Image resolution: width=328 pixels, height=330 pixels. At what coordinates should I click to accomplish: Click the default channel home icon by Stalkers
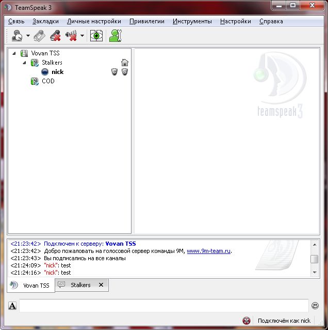pos(125,63)
